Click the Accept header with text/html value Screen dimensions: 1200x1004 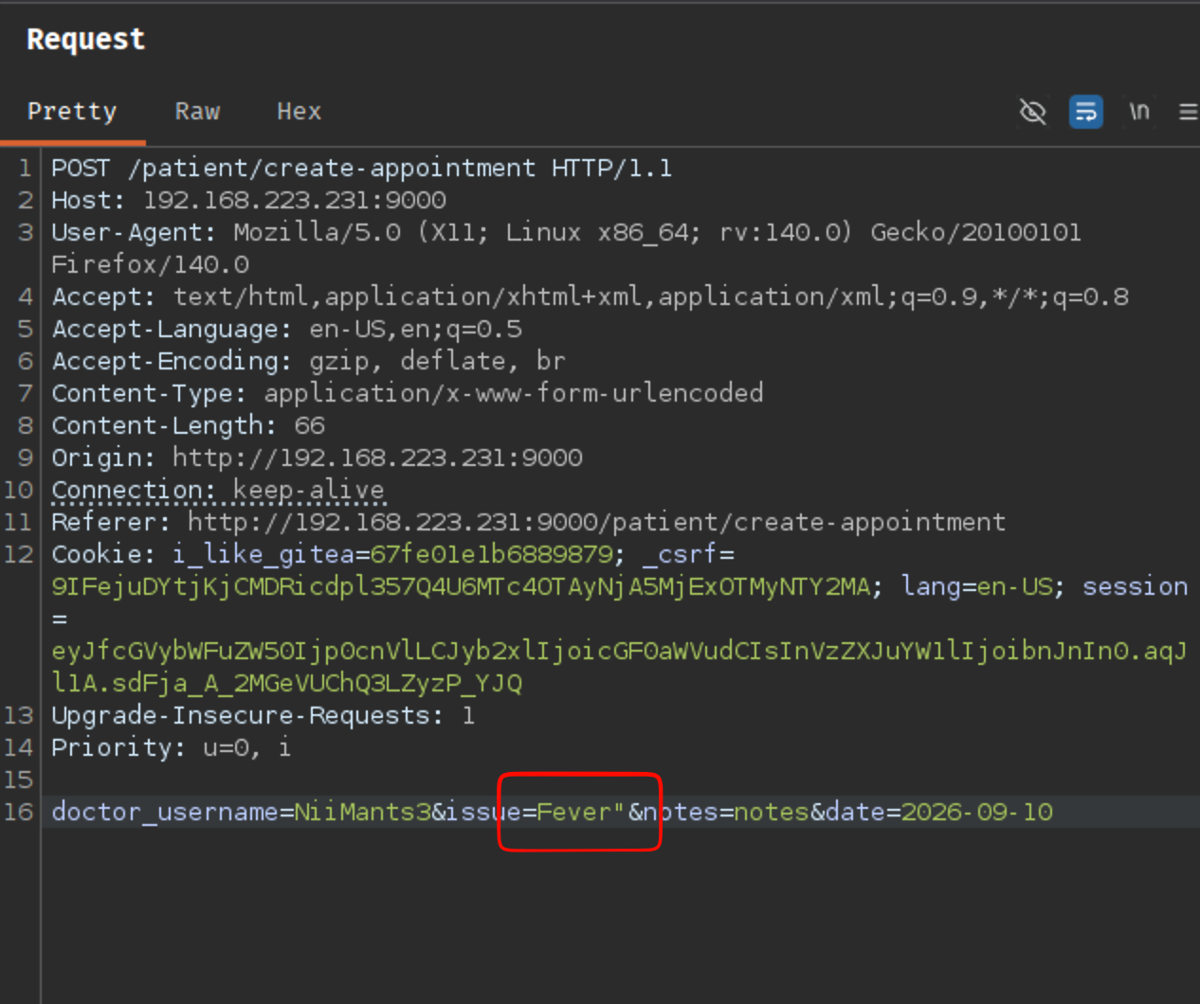[590, 297]
